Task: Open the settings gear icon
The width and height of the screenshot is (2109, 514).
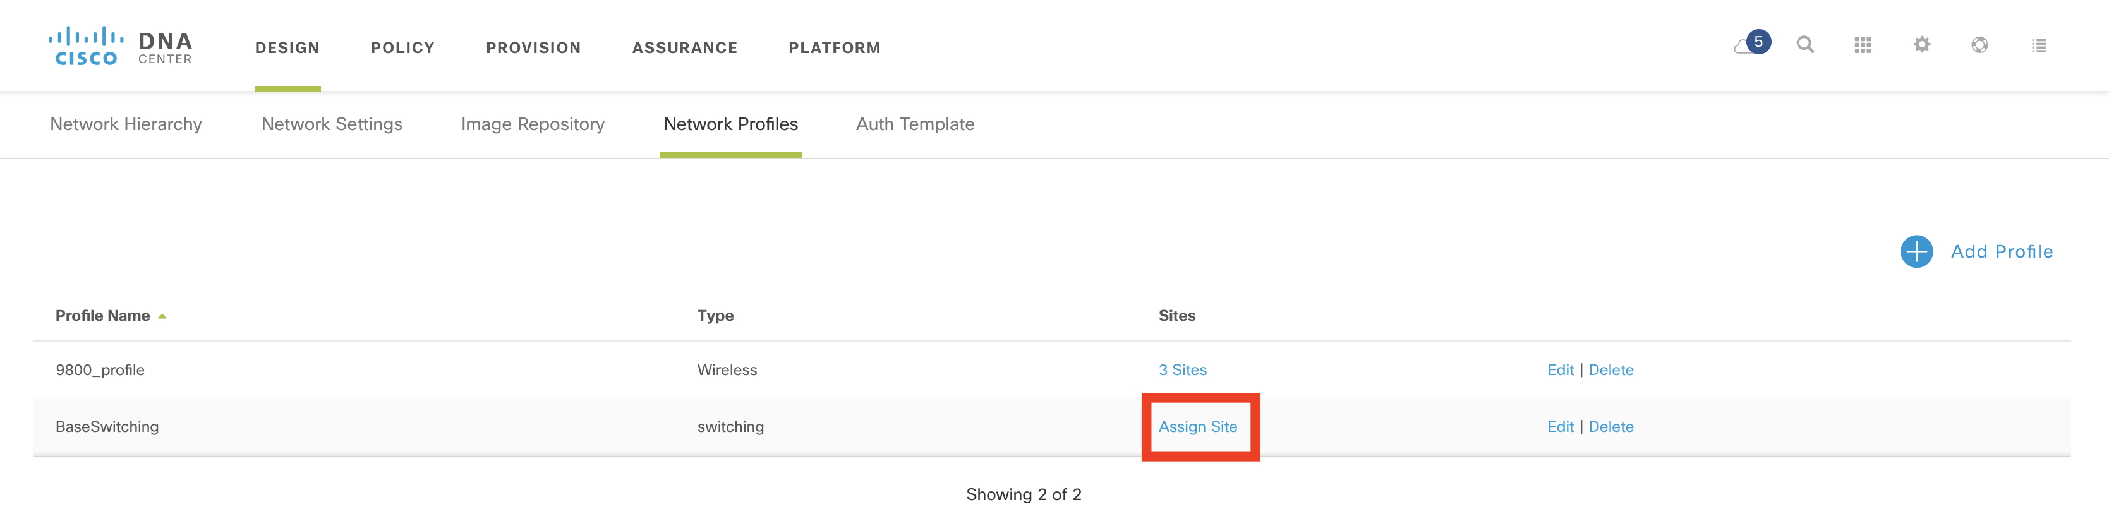Action: pos(1921,45)
